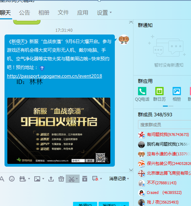This screenshot has width=191, height=206.
Task: Open 消息记录 message history
Action: click(117, 179)
